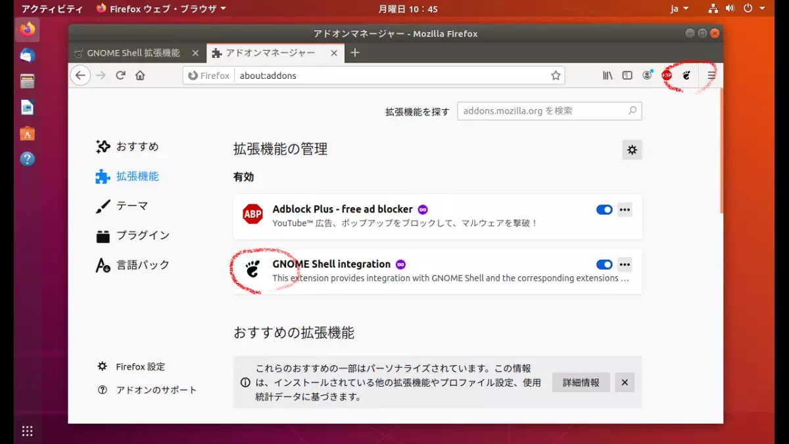Launch Thunderbird from the dock
The height and width of the screenshot is (444, 789).
point(27,55)
